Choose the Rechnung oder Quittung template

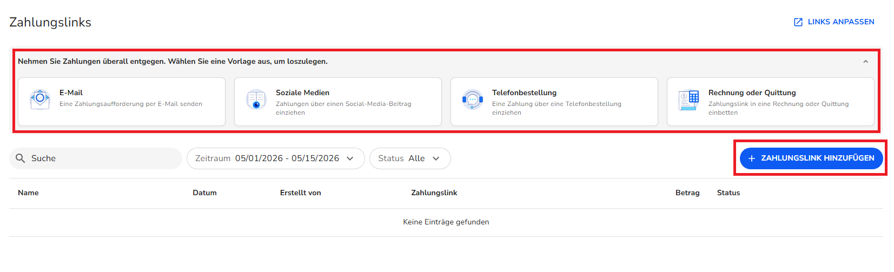(771, 102)
